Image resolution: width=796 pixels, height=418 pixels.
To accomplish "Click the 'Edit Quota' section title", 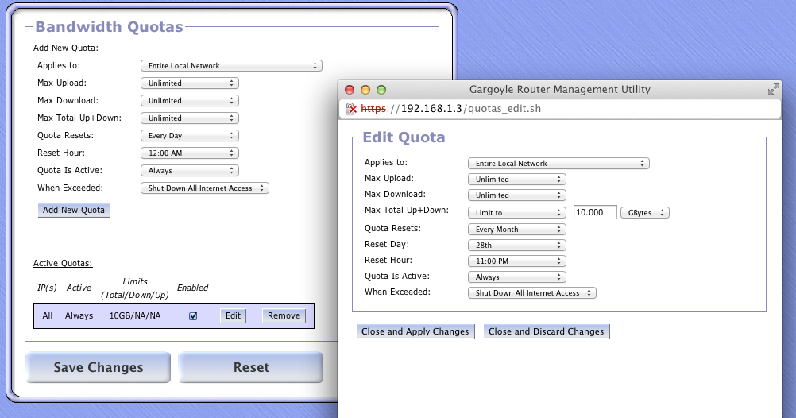I will [x=404, y=137].
